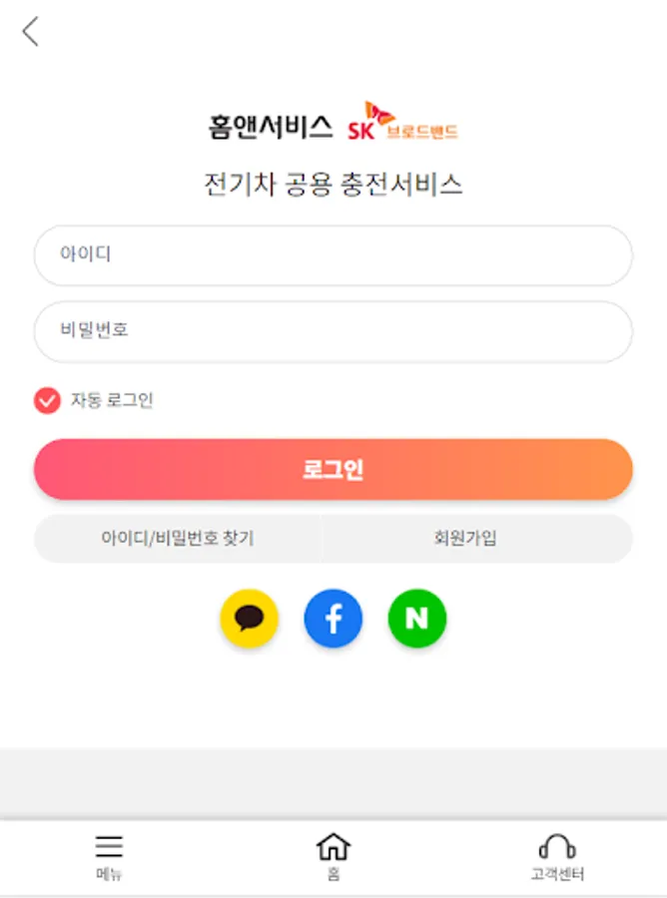
Task: Select the 고객센터 tab label
Action: (557, 875)
